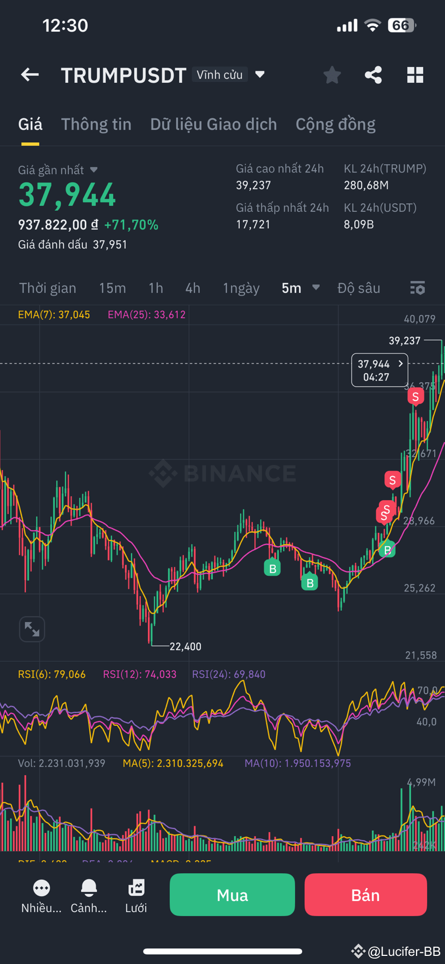
Task: Tap the 24h high value 39,237
Action: (x=253, y=185)
